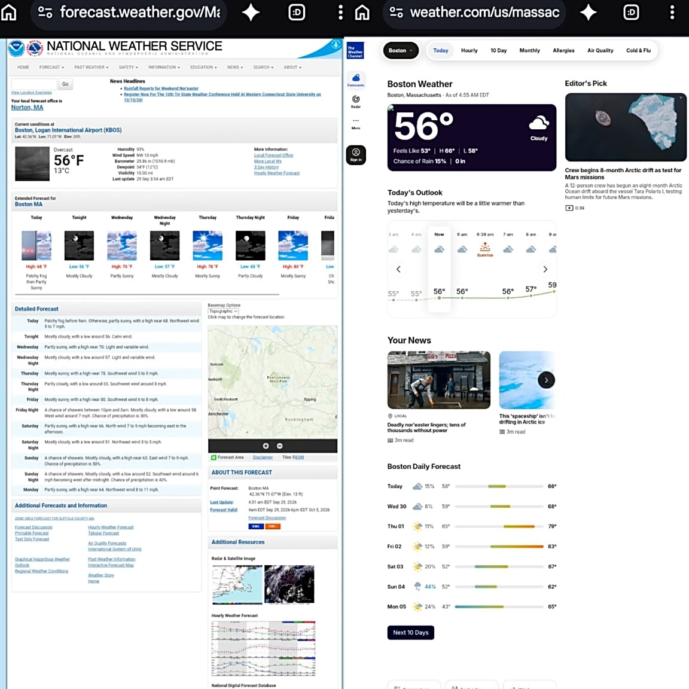The width and height of the screenshot is (689, 689).
Task: Expand INFORMATION menu on NWS navigation
Action: pyautogui.click(x=164, y=67)
